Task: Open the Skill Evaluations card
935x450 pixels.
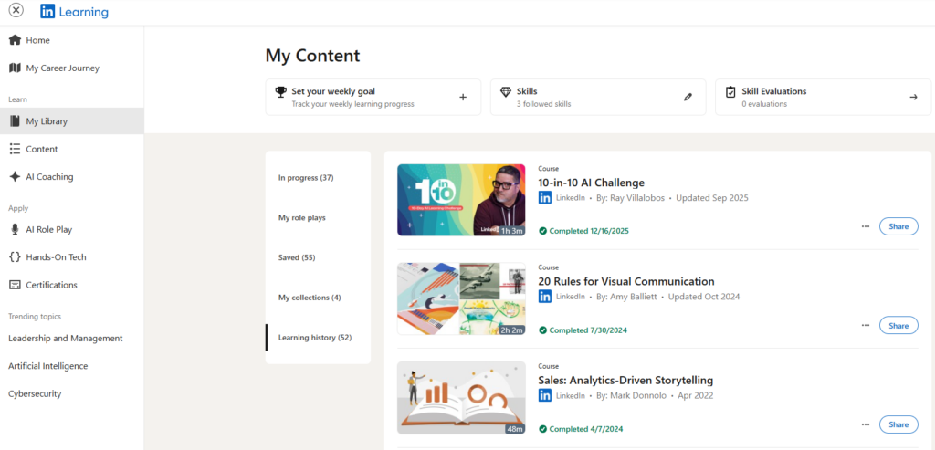Action: pos(823,97)
